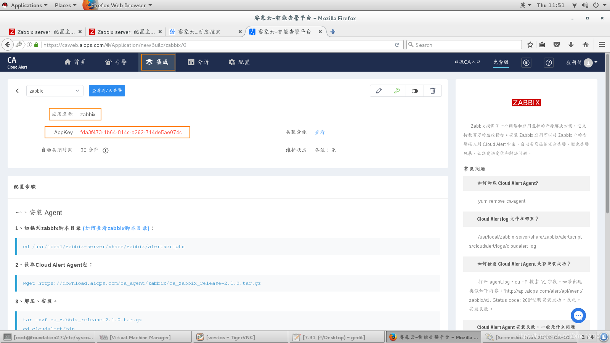
Task: Click the reload page icon in URL bar
Action: (x=397, y=45)
